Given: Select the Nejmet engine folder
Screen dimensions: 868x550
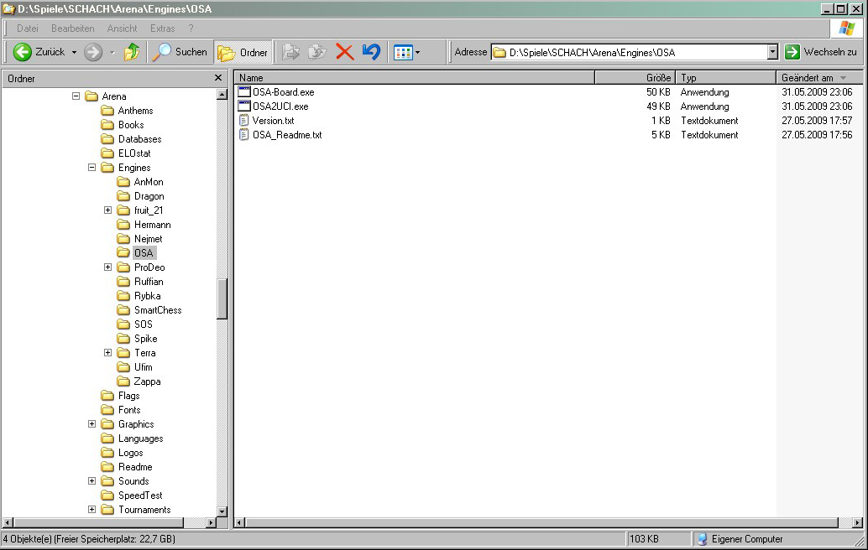Looking at the screenshot, I should (148, 239).
